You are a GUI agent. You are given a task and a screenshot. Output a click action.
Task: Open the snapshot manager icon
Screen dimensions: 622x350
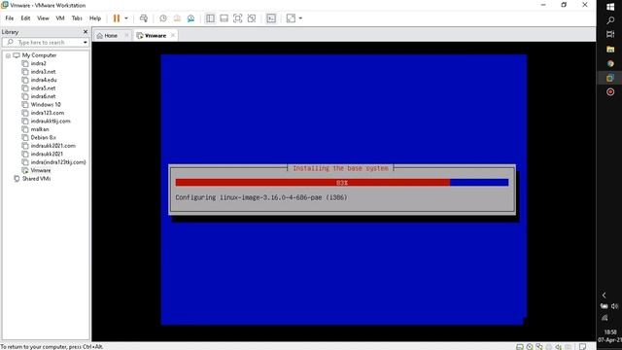(x=190, y=18)
